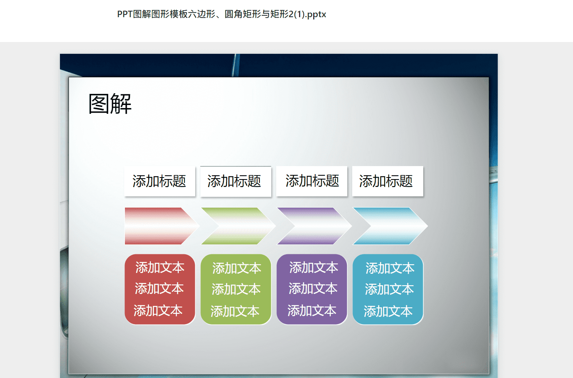Click the third 添加文本 line in the blue box
This screenshot has height=378, width=573.
pyautogui.click(x=388, y=312)
